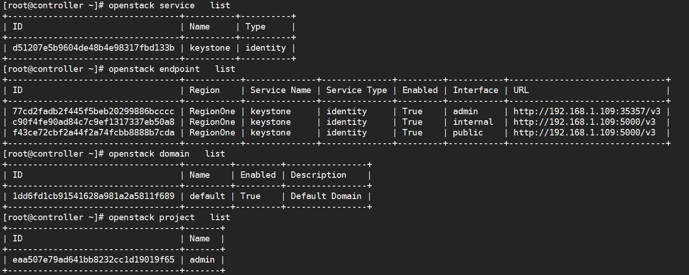This screenshot has height=275, width=689.
Task: Click endpoint ID f43ce72cbf2a44f2a74fcbb8888b7cda
Action: [x=93, y=133]
